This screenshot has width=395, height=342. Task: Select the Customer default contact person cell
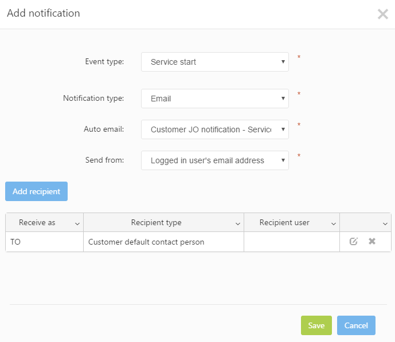(x=163, y=242)
